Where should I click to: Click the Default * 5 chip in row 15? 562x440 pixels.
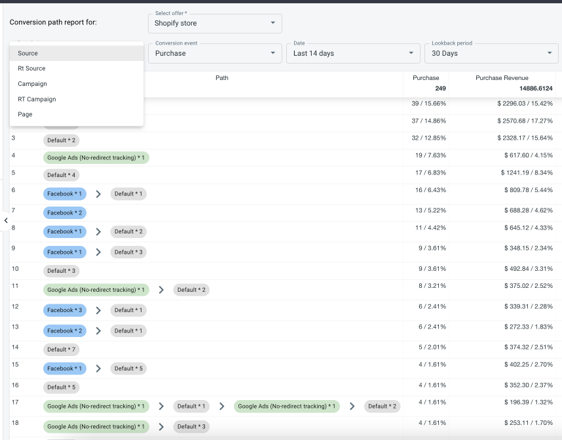(x=128, y=369)
